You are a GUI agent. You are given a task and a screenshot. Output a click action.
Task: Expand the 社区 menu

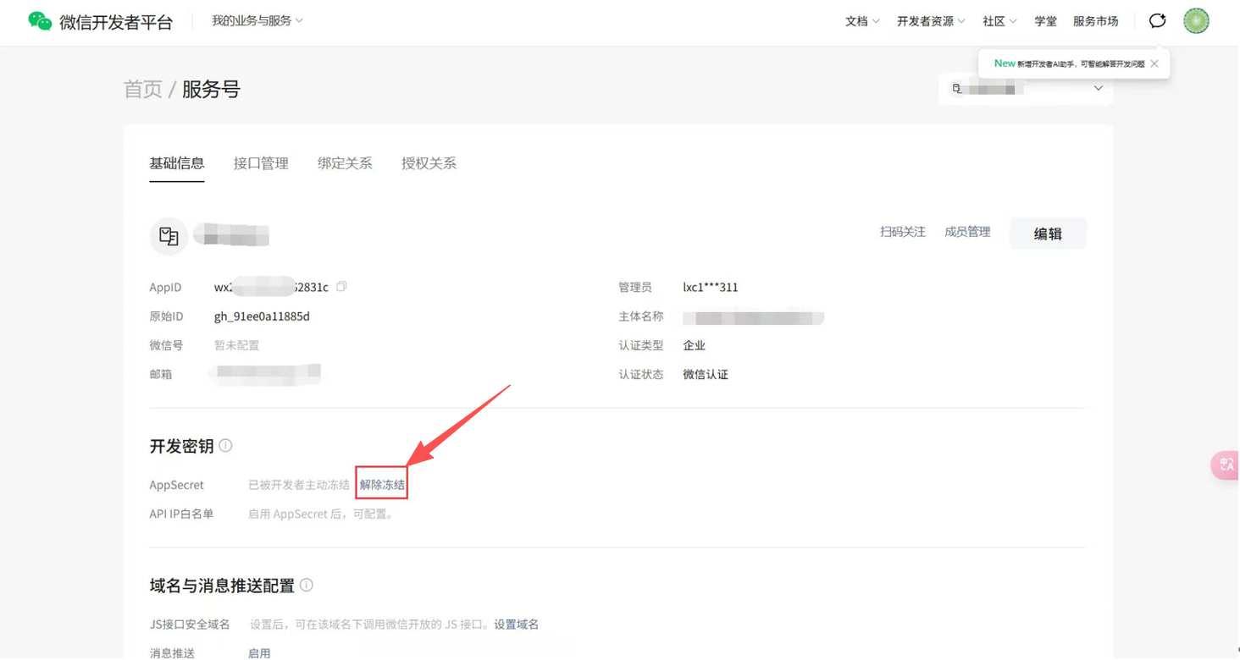tap(999, 21)
